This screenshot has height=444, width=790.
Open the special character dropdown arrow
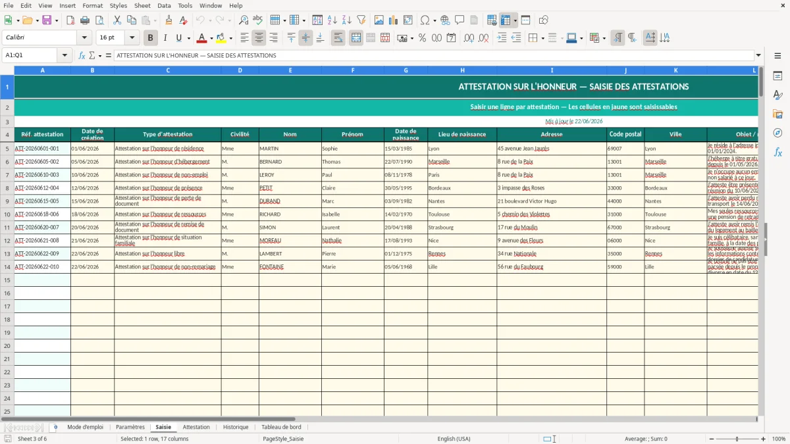[434, 20]
